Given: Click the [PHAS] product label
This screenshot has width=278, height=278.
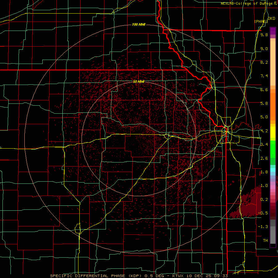Looking at the screenshot, I should pos(261,21).
